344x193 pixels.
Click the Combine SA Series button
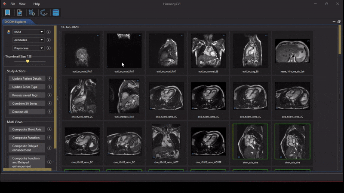[27, 103]
